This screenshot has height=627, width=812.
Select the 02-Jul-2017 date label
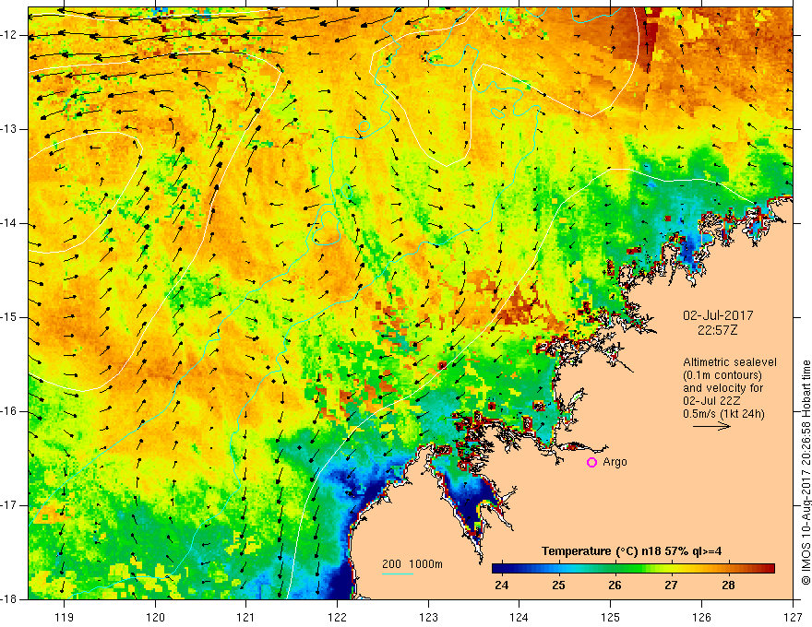tap(718, 315)
